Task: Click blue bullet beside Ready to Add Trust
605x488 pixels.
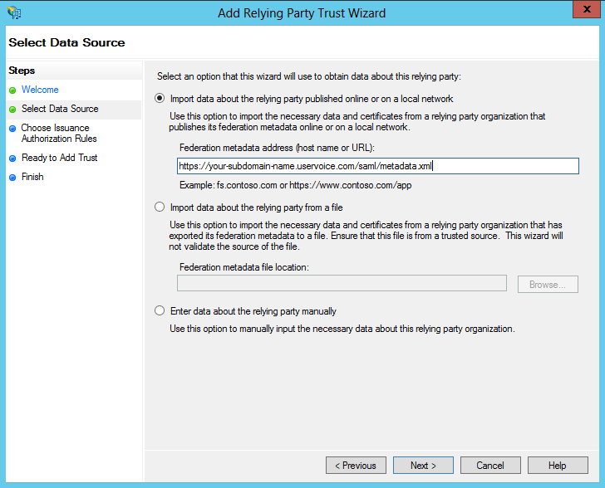Action: 12,158
